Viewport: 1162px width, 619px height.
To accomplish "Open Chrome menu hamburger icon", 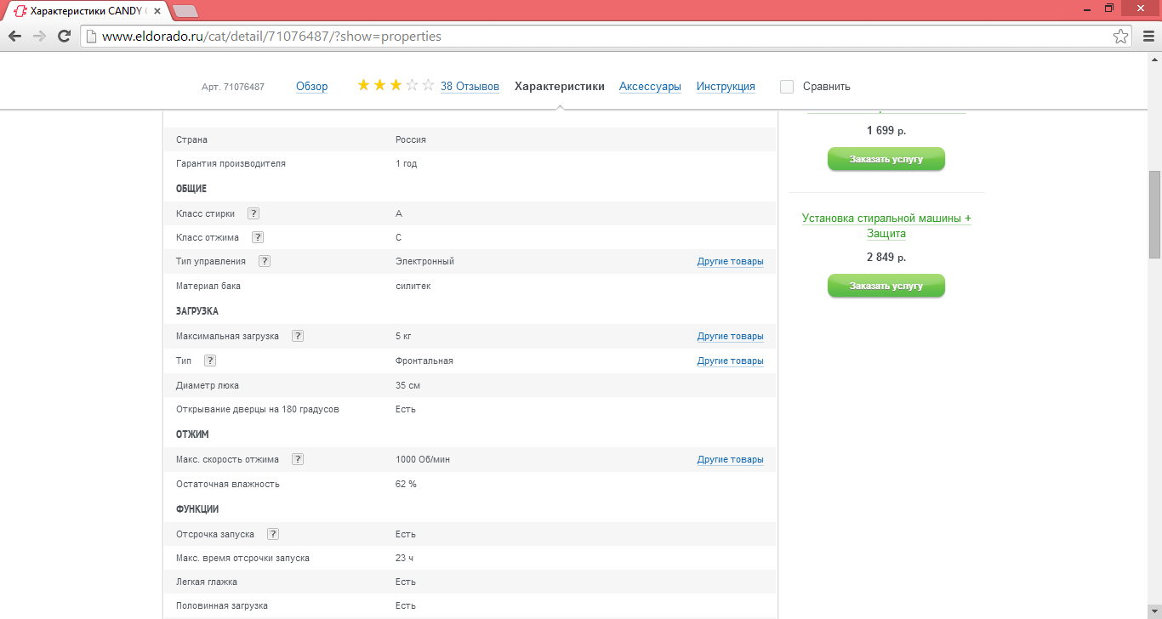I will pos(1147,37).
